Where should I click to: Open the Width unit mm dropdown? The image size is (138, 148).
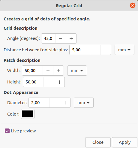(77, 71)
